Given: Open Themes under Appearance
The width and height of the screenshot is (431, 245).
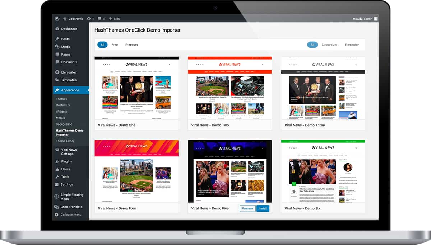Looking at the screenshot, I should click(61, 99).
